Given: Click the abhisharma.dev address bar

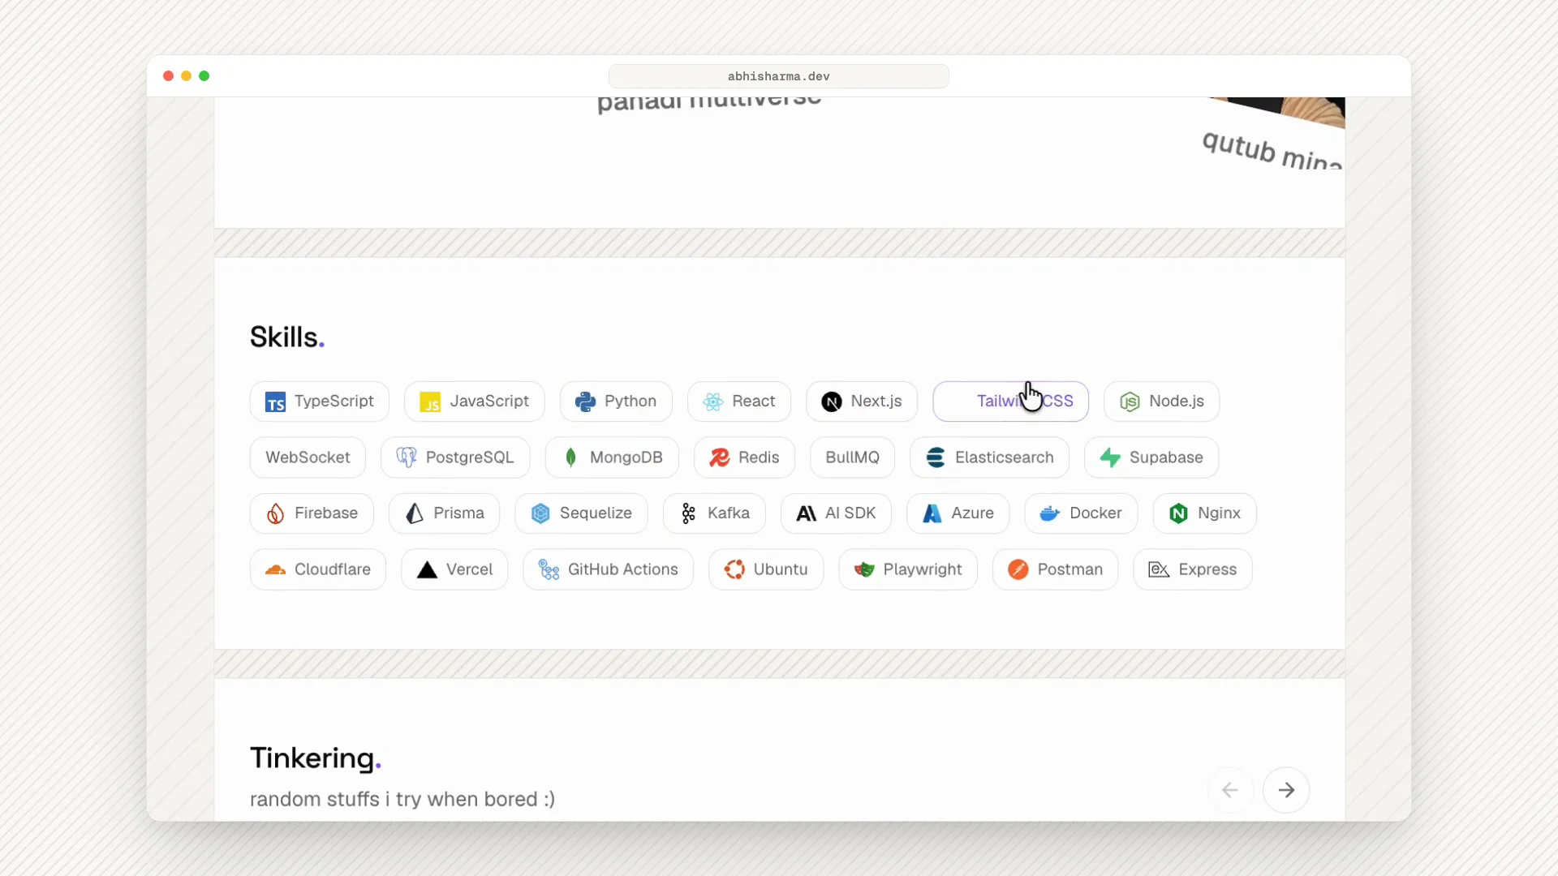Looking at the screenshot, I should (779, 76).
